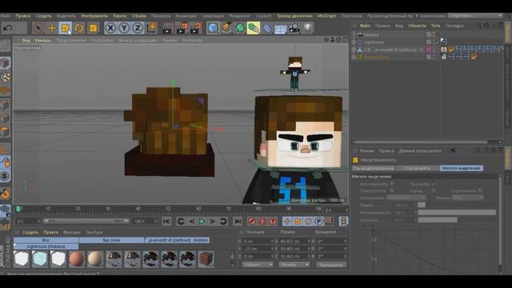Click the X position input field
512x288 pixels.
click(x=258, y=242)
